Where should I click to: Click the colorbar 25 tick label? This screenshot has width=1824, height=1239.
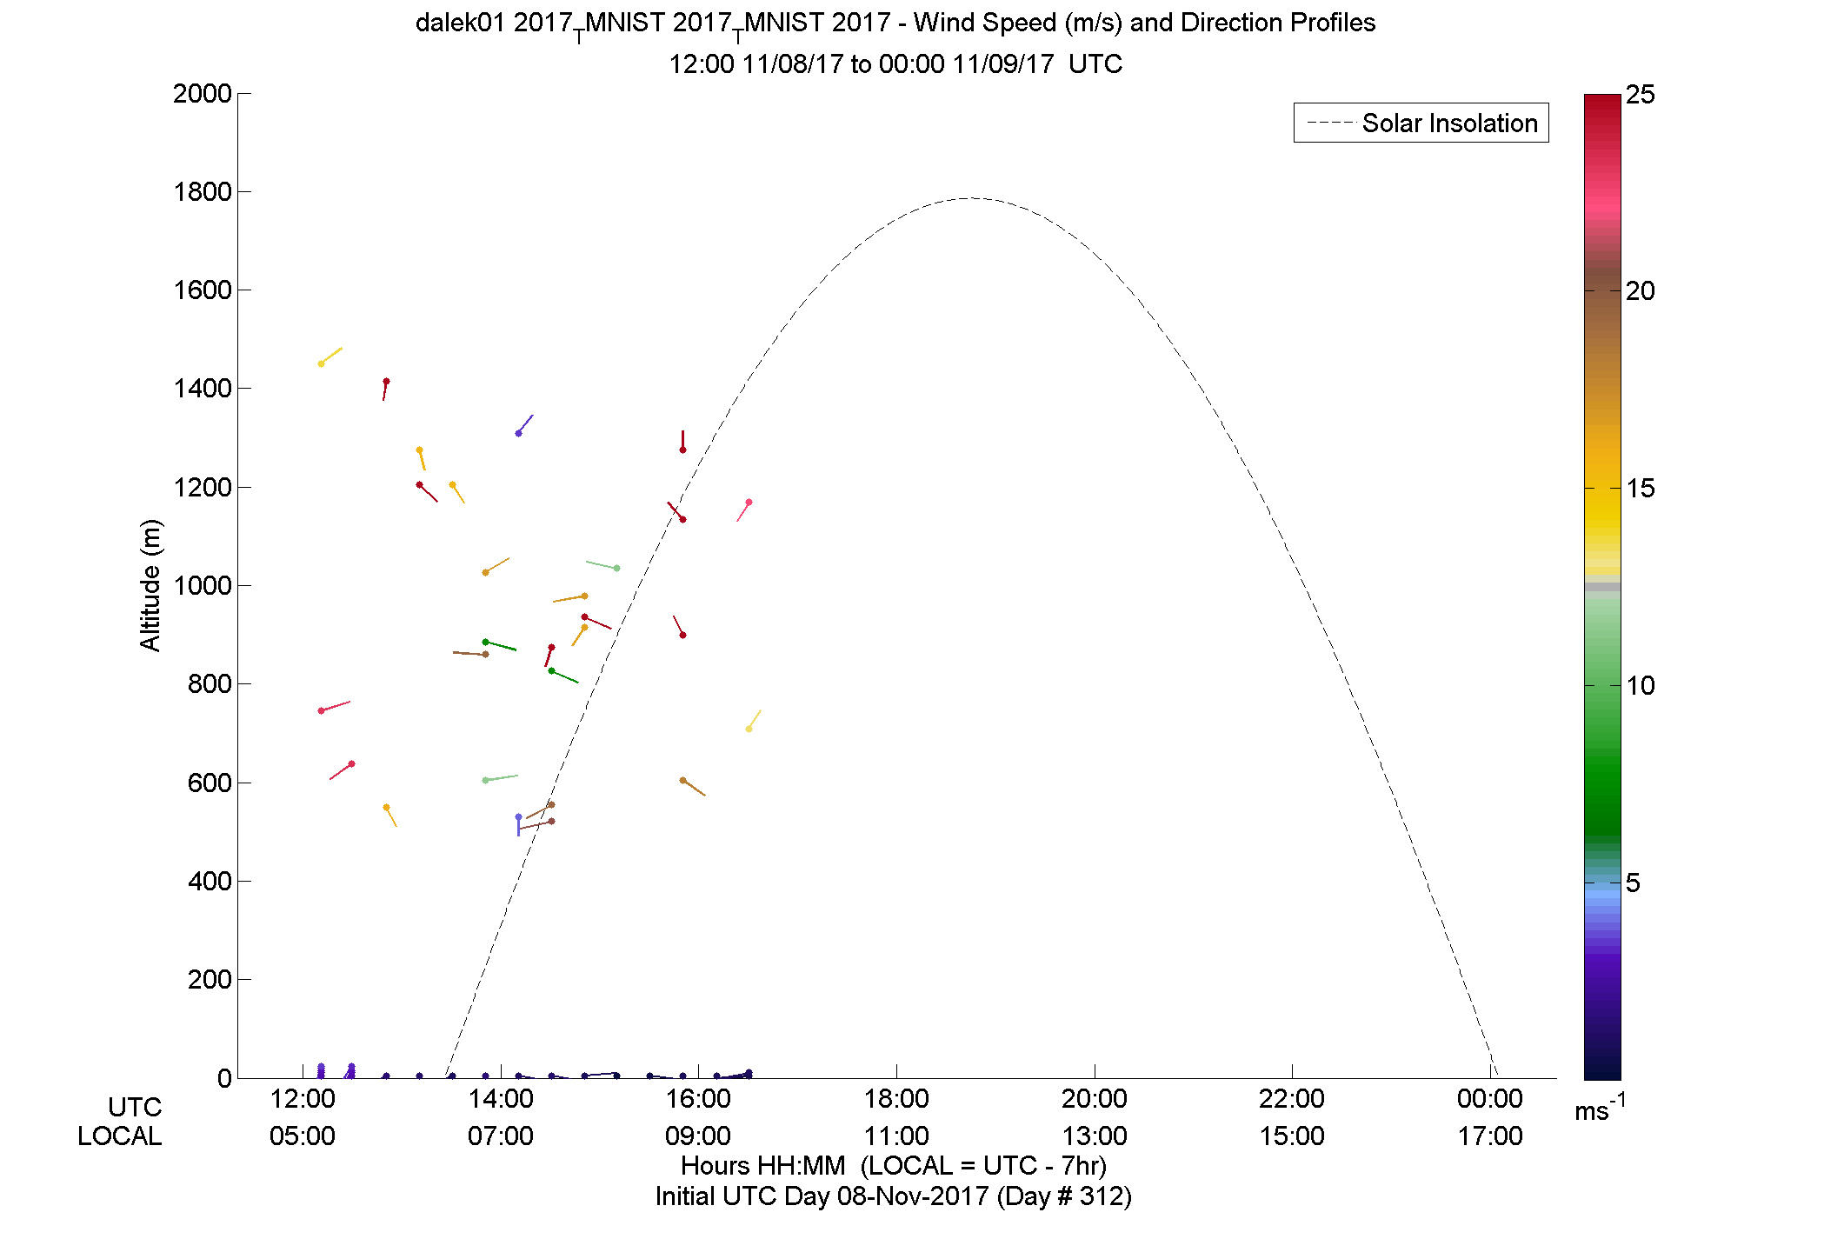point(1640,94)
